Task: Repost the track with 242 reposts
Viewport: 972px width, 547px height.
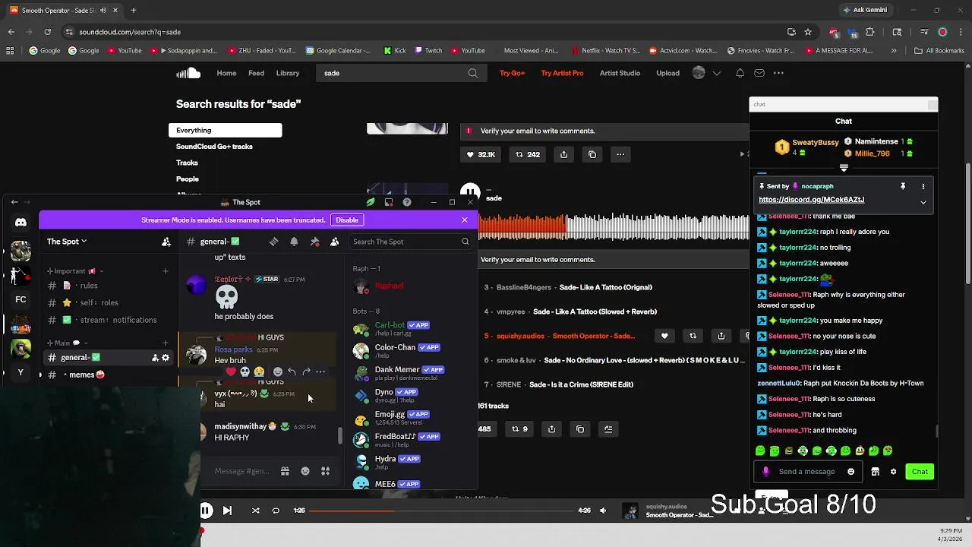Action: point(528,154)
